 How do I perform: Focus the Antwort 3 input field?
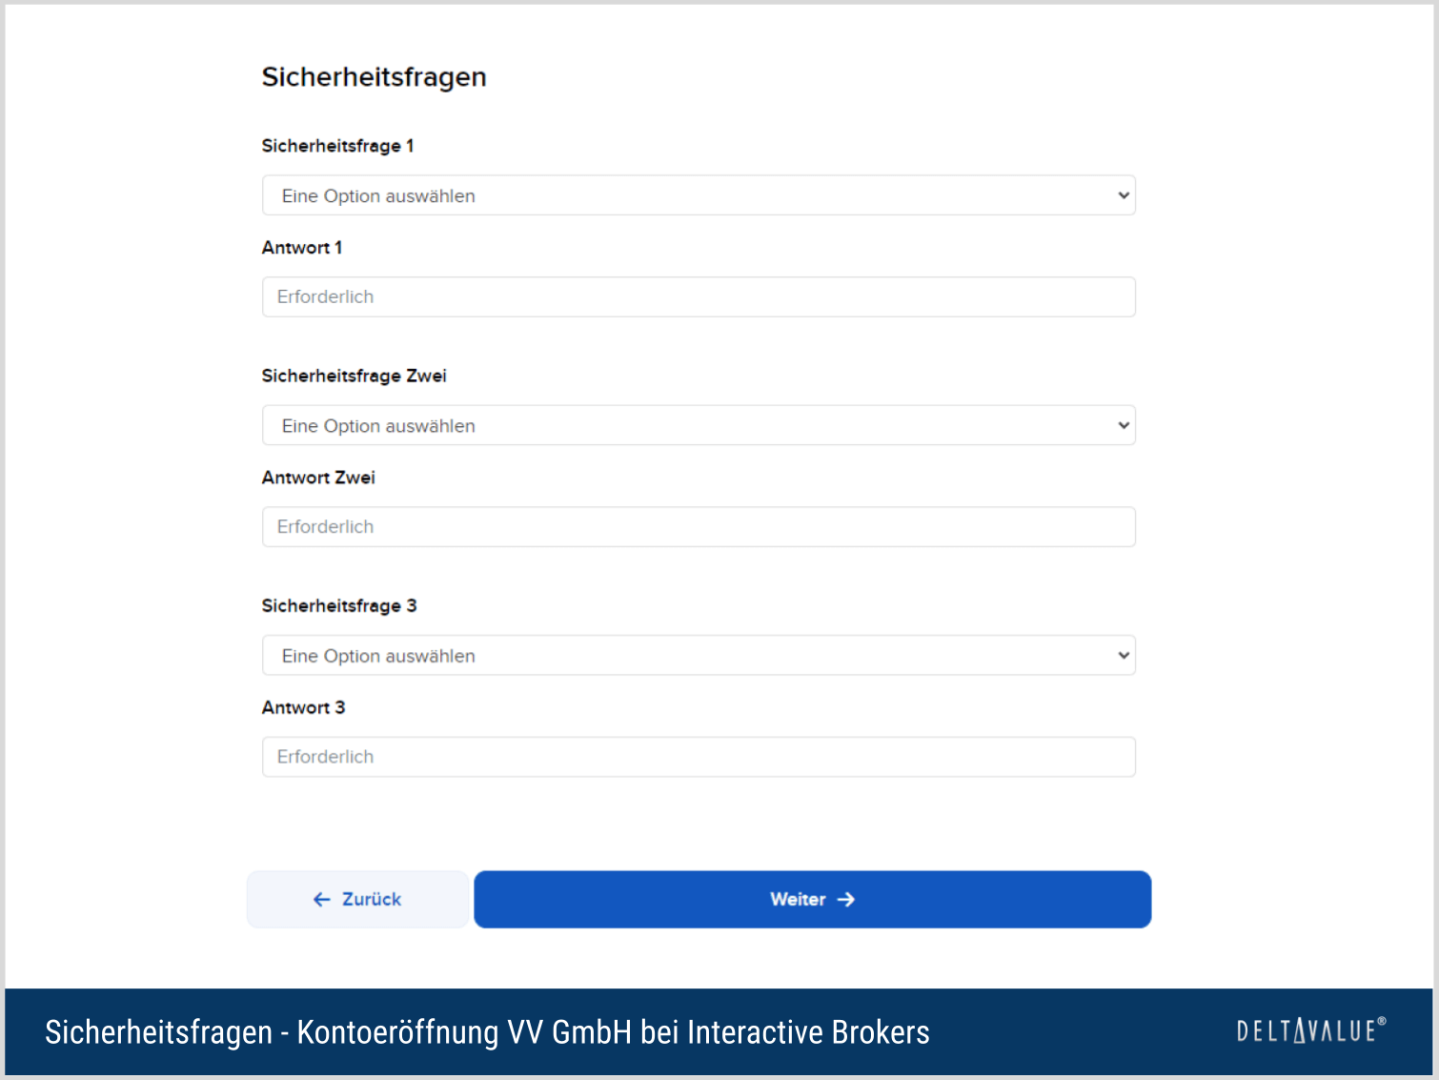pos(699,757)
